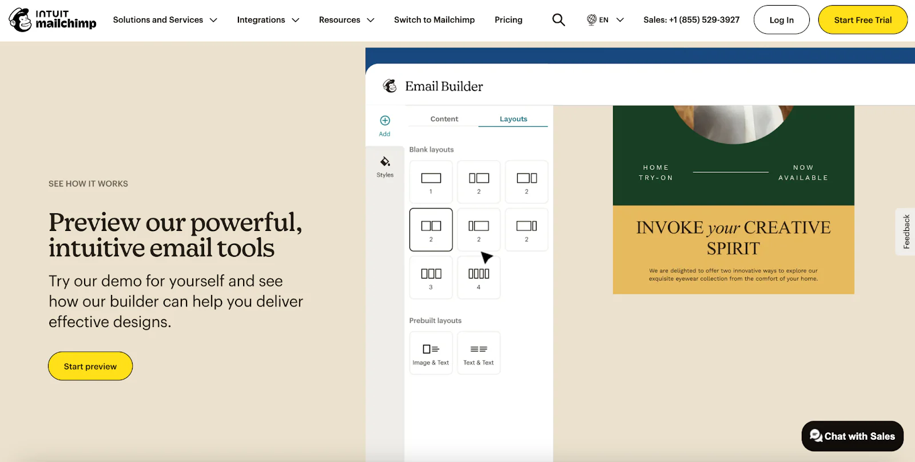915x462 pixels.
Task: Click the globe language icon
Action: coord(592,20)
